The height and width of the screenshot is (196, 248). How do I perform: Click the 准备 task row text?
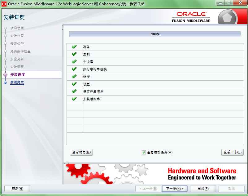click(x=86, y=47)
